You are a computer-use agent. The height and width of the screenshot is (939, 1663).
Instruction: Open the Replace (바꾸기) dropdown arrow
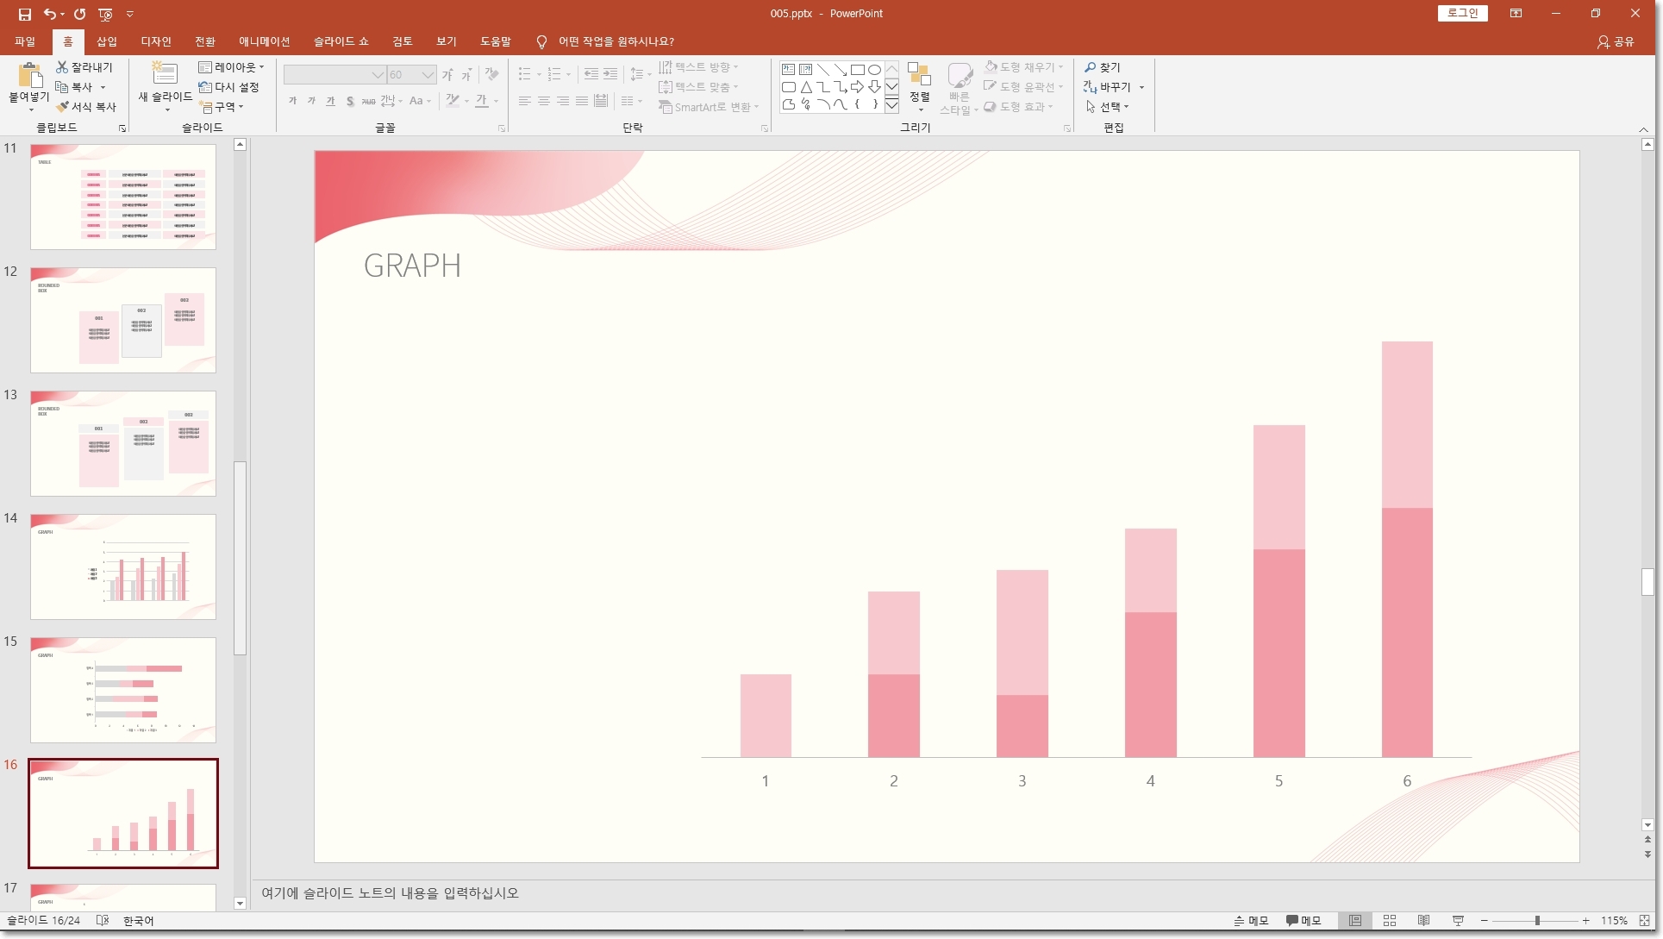coord(1141,87)
